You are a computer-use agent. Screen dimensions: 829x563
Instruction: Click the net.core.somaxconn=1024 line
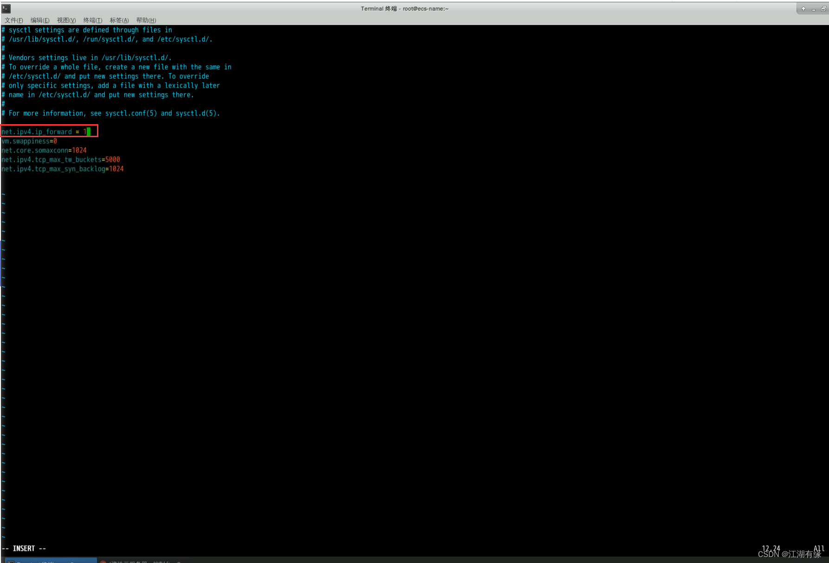[x=44, y=151]
